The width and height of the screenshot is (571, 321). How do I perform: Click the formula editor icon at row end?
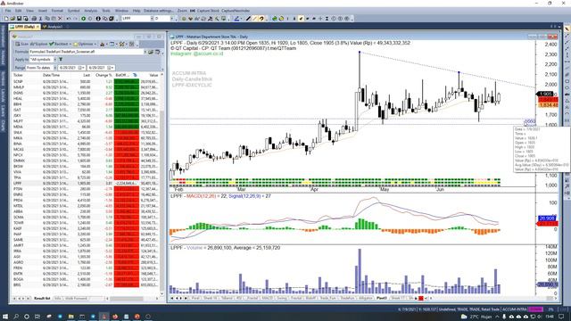click(157, 52)
